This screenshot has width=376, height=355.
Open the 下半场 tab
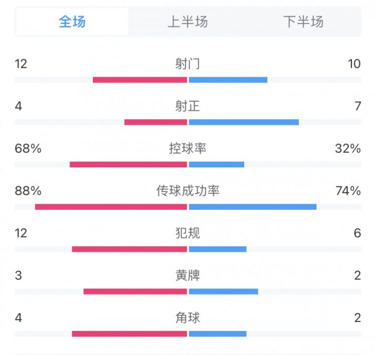click(x=303, y=22)
